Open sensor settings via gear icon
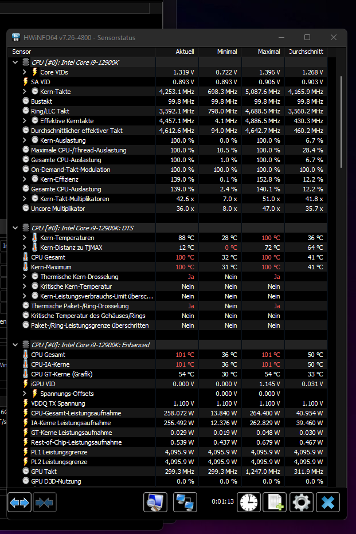Viewport: 356px width, 534px height. point(301,502)
